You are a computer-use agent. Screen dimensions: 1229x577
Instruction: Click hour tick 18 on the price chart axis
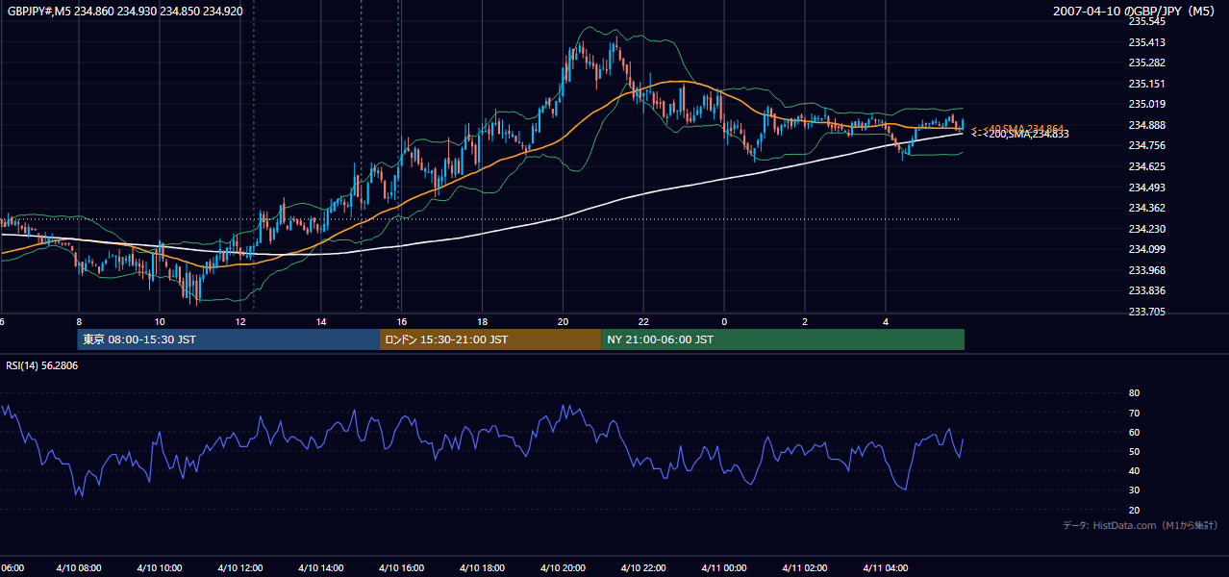tap(483, 321)
